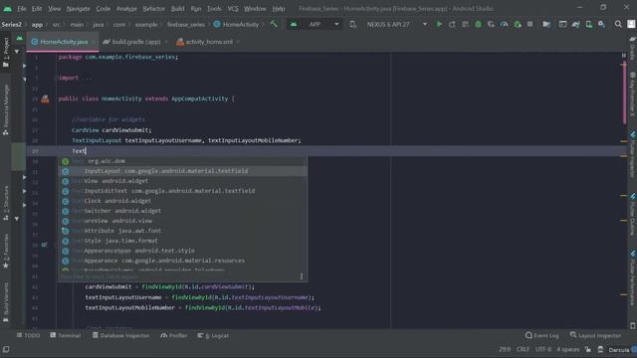Toggle the Structure tool window
Screen dimensions: 637x358
coord(6,203)
